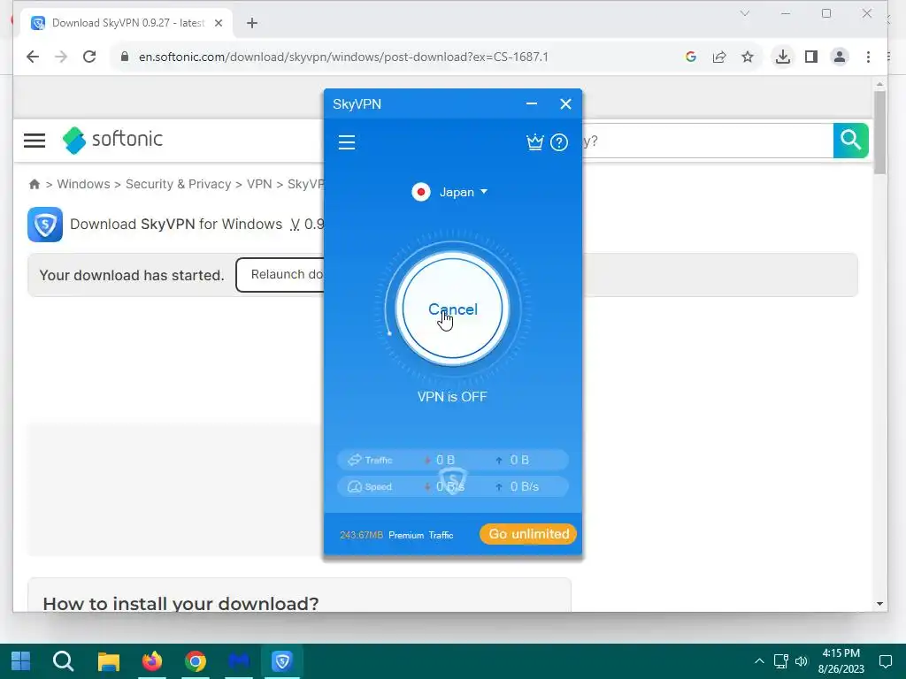Screen dimensions: 906x679
Task: Focus the Softonic search input field
Action: click(x=707, y=141)
